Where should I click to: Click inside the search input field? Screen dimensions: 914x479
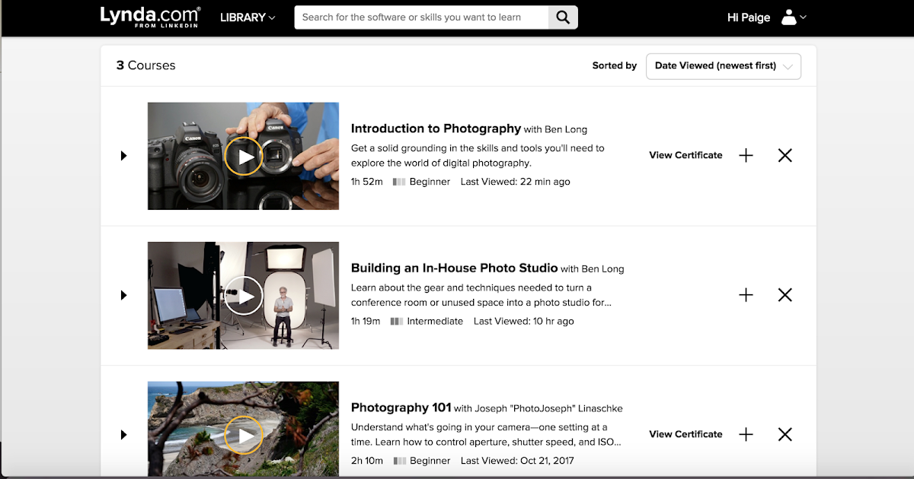[419, 17]
